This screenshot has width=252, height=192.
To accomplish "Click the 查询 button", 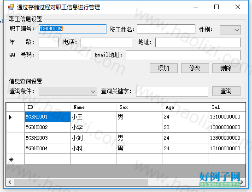I will (x=226, y=91).
